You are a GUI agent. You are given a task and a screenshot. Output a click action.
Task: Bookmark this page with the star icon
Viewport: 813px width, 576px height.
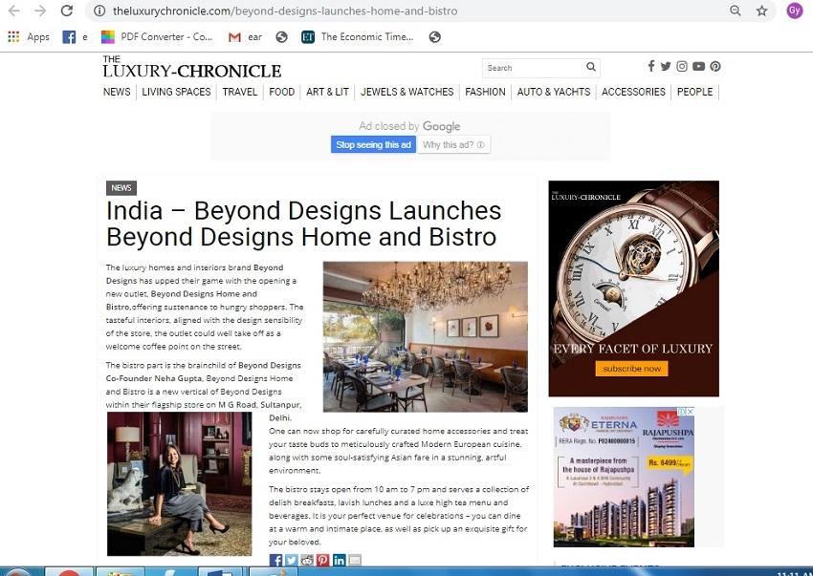point(761,11)
